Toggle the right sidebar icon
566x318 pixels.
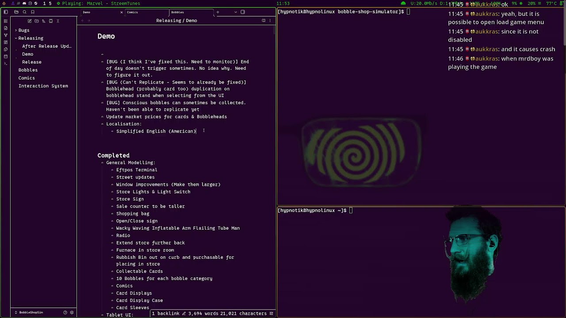click(243, 12)
